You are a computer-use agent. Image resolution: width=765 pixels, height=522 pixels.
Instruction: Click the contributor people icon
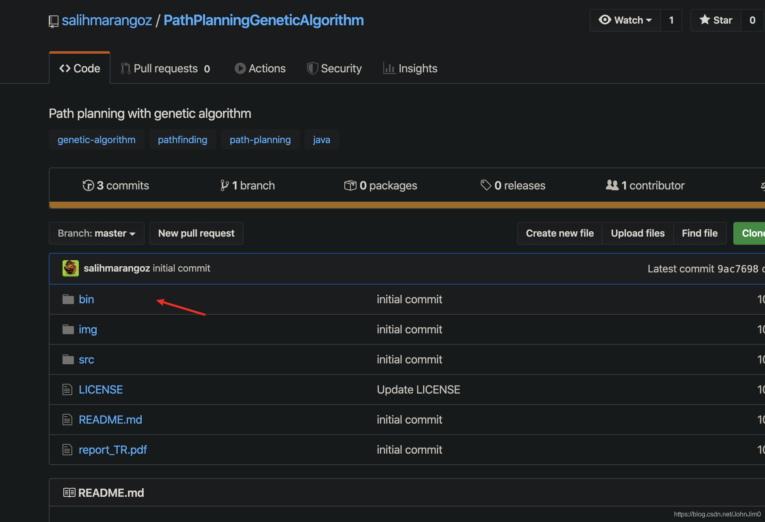(612, 185)
